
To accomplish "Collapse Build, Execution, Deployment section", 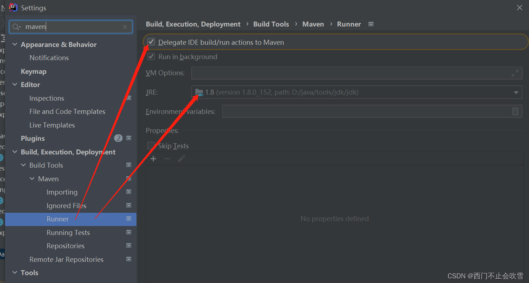I will (x=15, y=152).
